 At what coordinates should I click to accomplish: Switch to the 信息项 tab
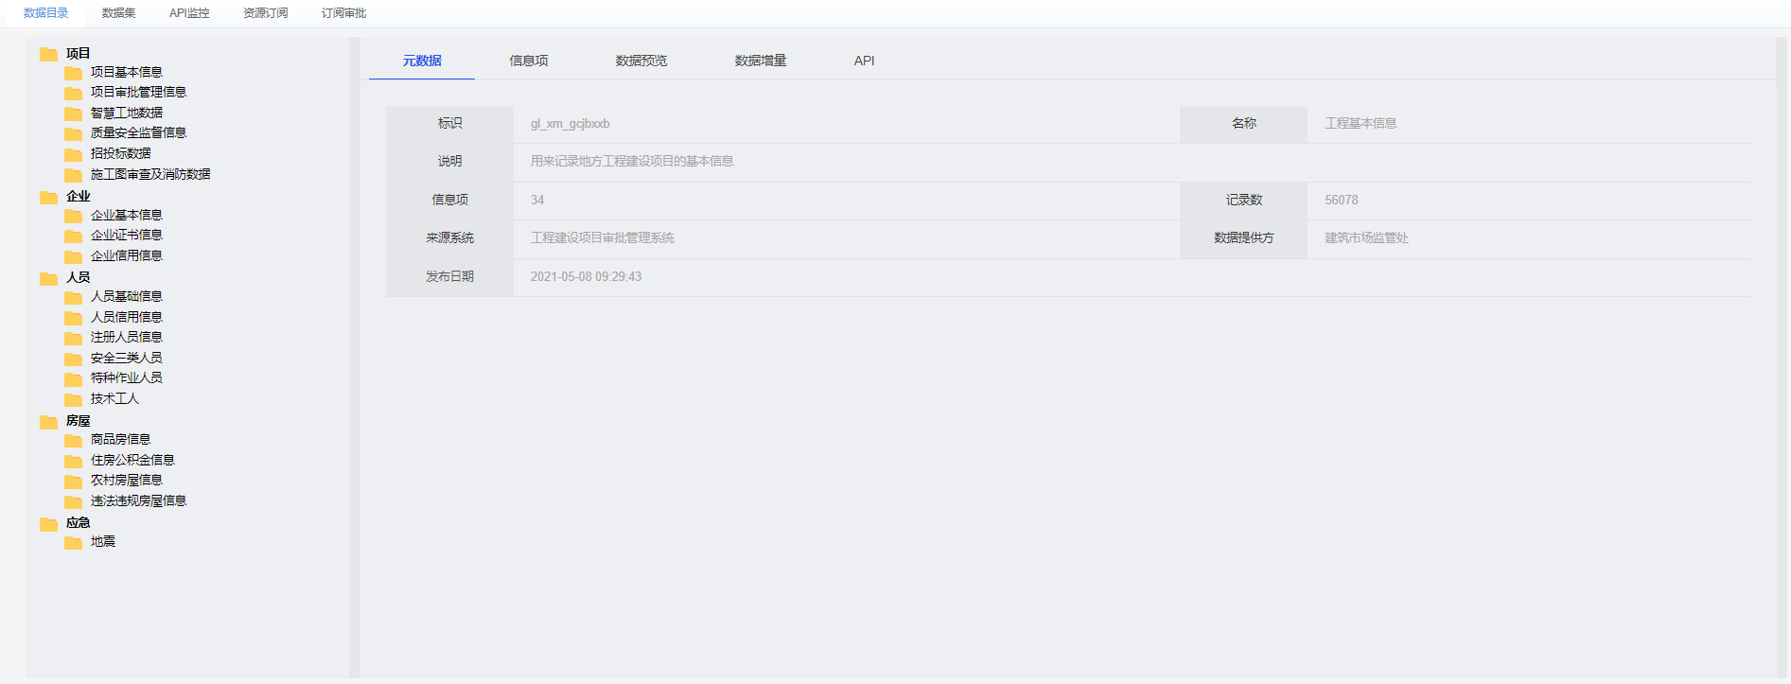point(528,61)
